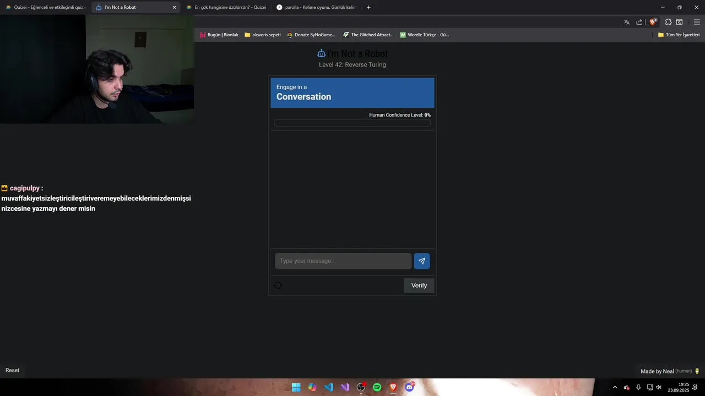
Task: Open Brave Shields lion icon
Action: point(653,22)
